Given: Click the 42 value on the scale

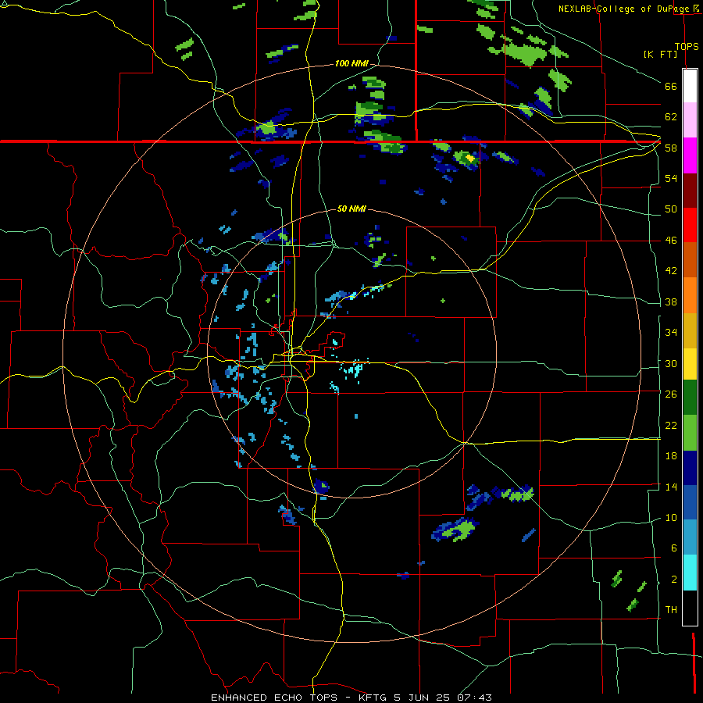Looking at the screenshot, I should click(x=671, y=271).
